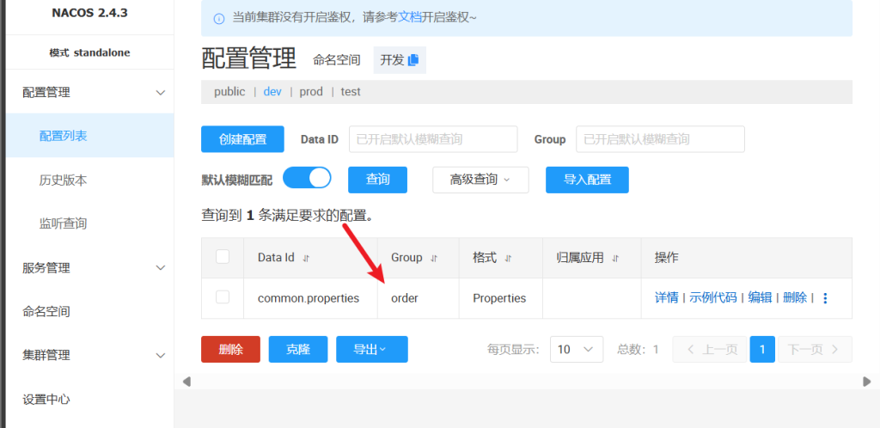The width and height of the screenshot is (880, 428).
Task: Open the 导出 export dropdown
Action: point(371,350)
